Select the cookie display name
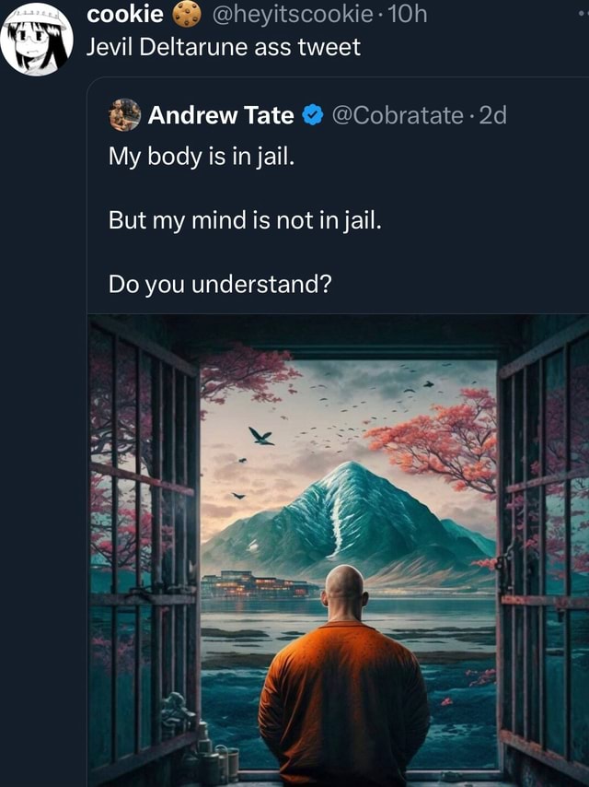589x787 pixels. (x=125, y=15)
